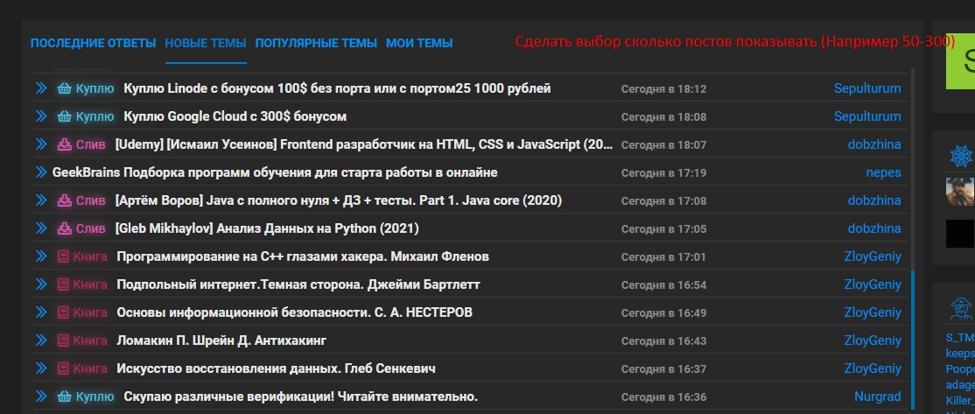Open Искусство восстановления данных thread
Screen dimensions: 975x414
[x=276, y=368]
